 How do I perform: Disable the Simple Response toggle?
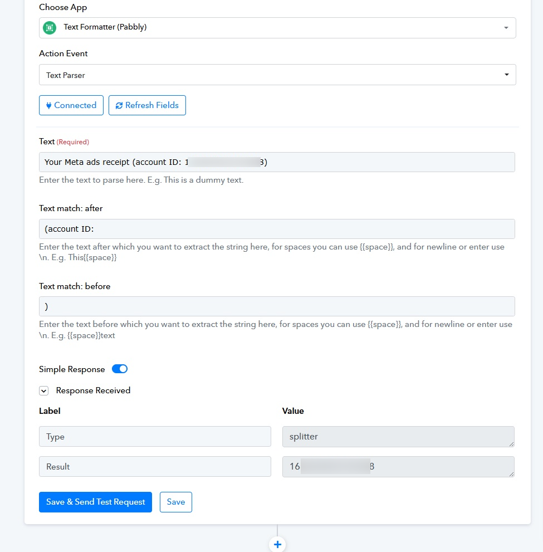point(120,369)
